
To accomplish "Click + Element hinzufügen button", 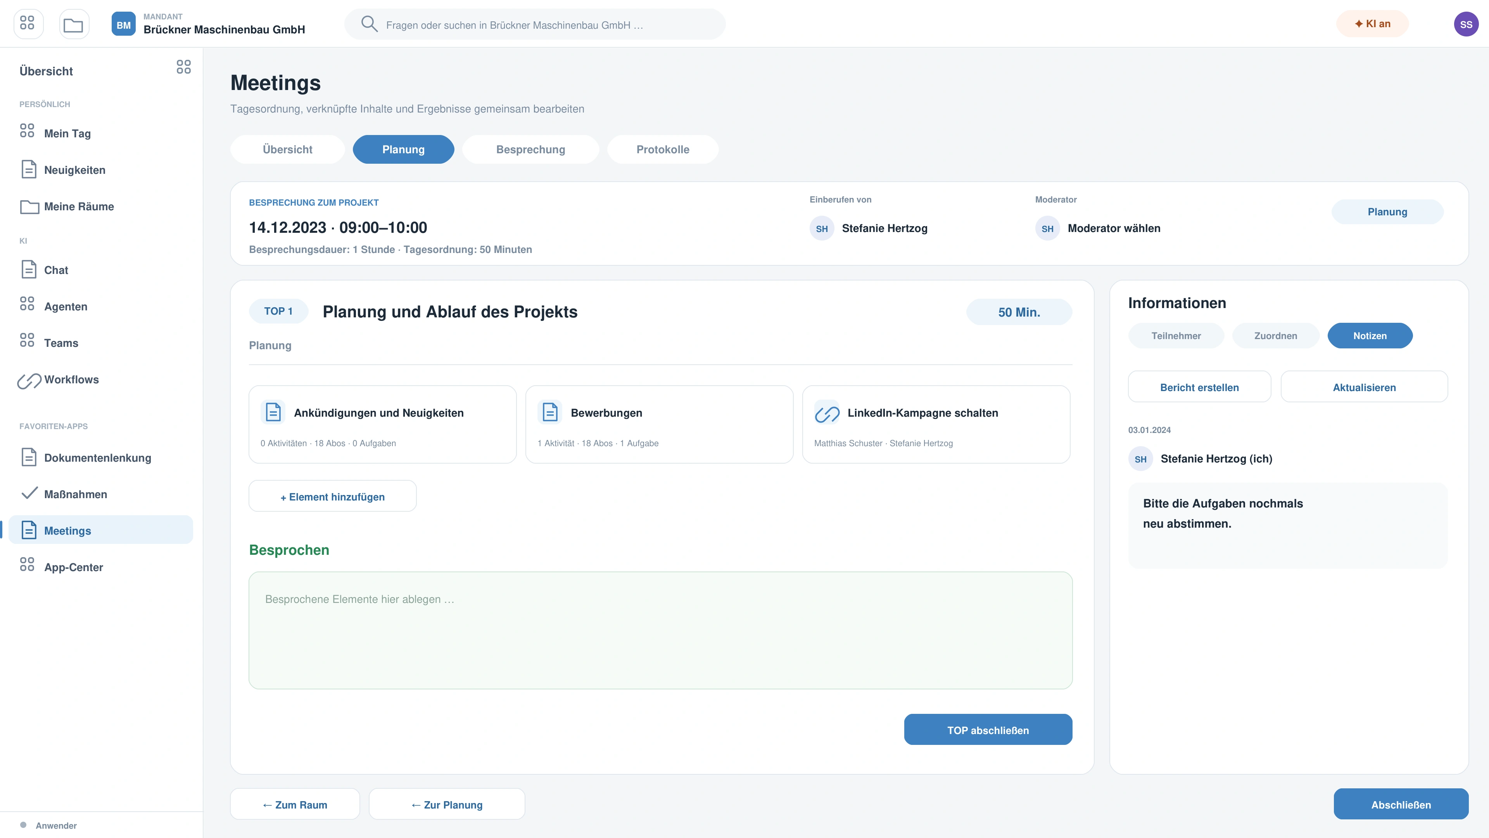I will click(332, 497).
